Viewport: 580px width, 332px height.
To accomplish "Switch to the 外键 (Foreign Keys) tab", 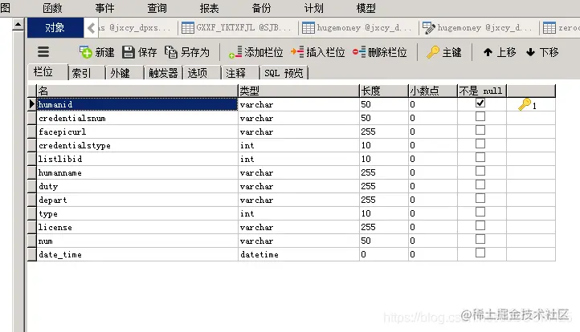I will [x=125, y=73].
